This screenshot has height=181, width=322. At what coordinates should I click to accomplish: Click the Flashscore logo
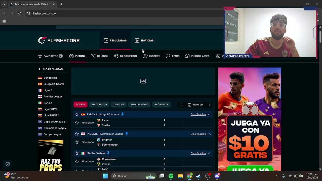tap(59, 40)
